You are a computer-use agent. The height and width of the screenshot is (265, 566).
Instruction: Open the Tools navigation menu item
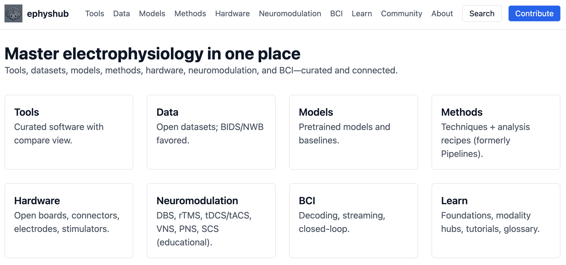94,13
